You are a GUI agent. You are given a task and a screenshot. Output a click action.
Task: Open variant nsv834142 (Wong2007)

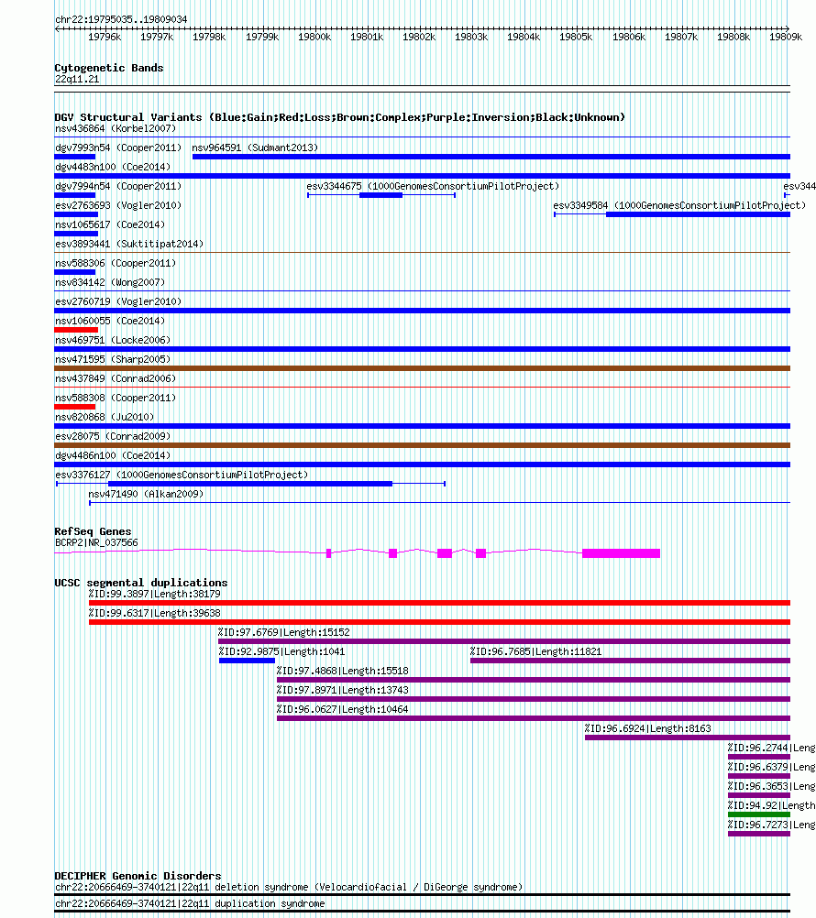pyautogui.click(x=110, y=283)
